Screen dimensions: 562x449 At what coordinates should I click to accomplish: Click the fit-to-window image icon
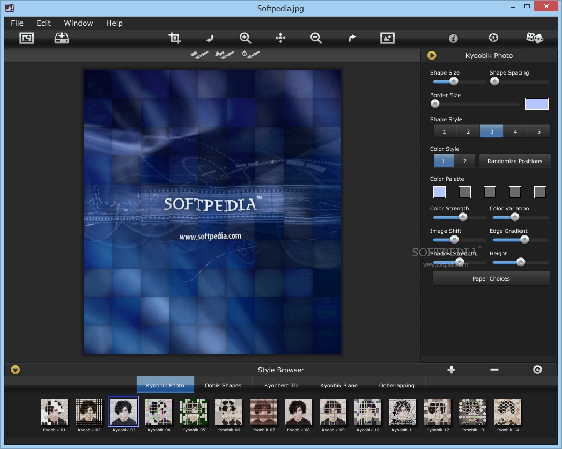[x=388, y=38]
